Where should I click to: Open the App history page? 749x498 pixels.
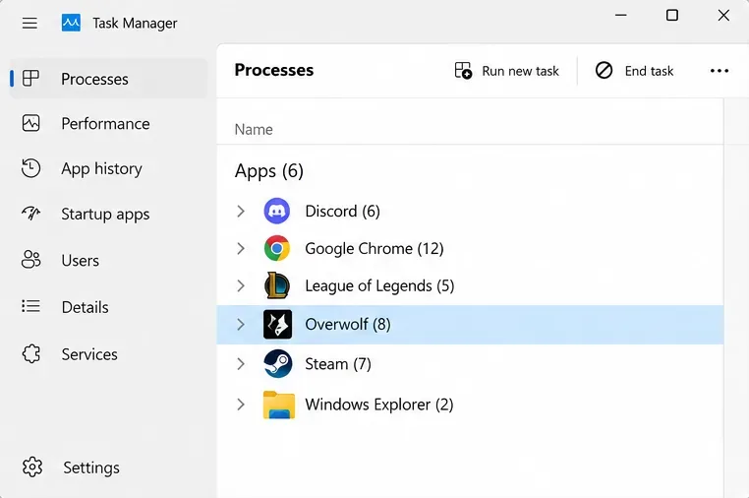click(109, 168)
